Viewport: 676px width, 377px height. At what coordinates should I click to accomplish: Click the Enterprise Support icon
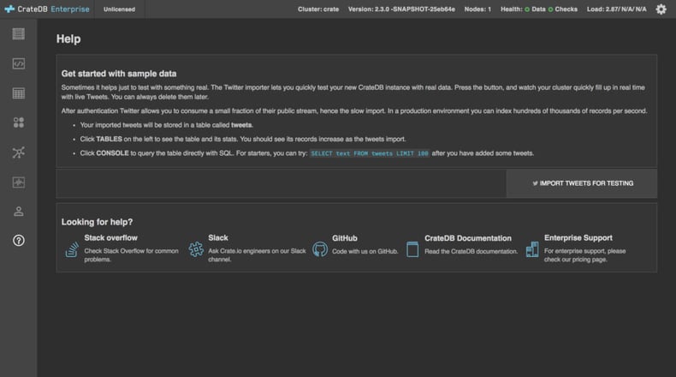coord(532,249)
